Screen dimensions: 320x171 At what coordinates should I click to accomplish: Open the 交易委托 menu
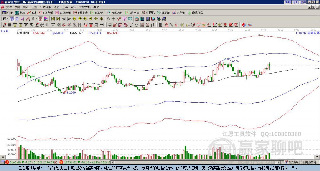(85, 7)
